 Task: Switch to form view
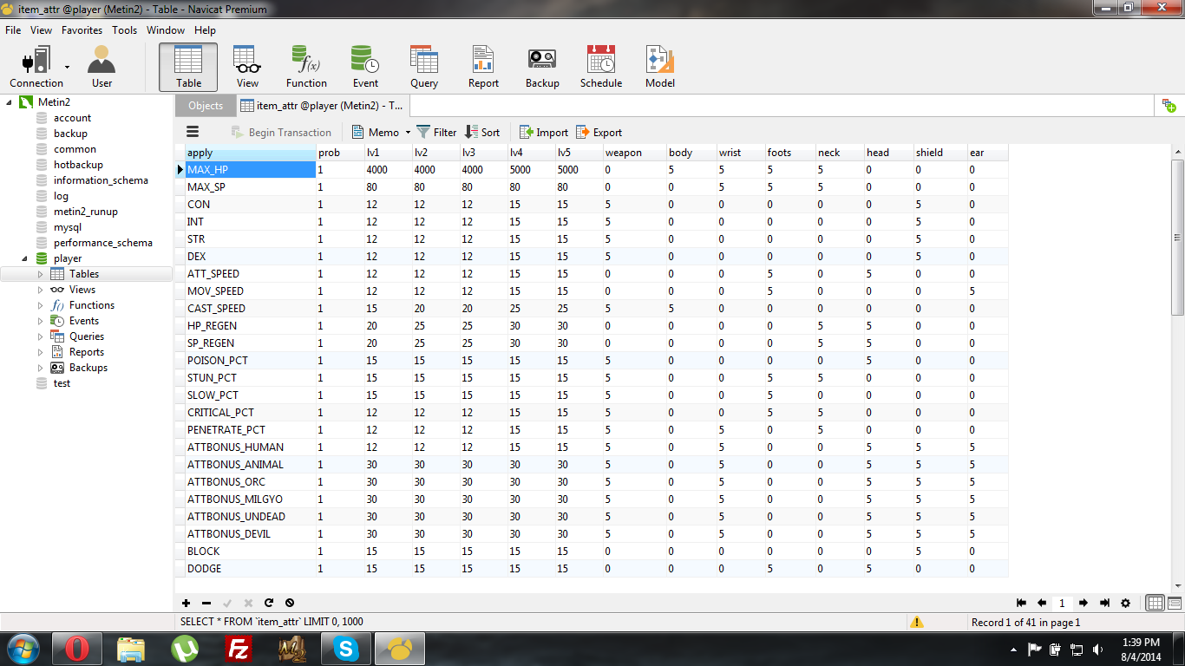(1175, 603)
